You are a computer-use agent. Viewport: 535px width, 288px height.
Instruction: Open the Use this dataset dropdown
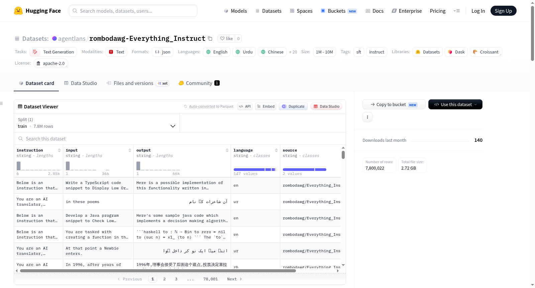click(455, 104)
